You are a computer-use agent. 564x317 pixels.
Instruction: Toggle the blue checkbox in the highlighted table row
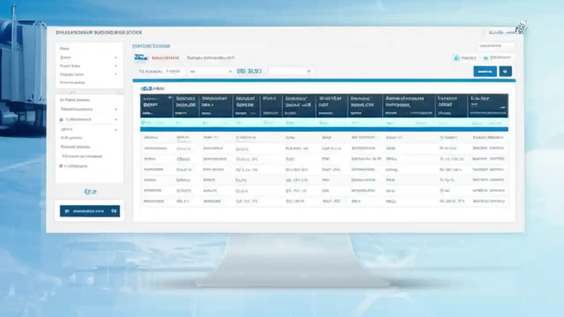143,122
